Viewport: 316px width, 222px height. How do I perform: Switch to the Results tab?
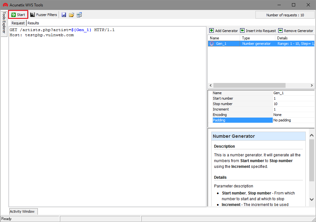33,23
